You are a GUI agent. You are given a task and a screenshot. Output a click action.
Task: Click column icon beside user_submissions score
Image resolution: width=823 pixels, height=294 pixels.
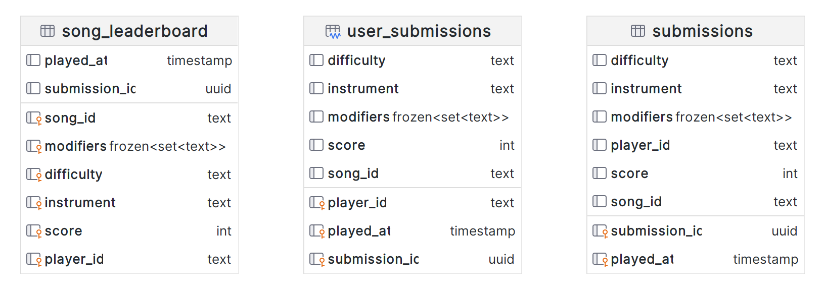coord(316,145)
